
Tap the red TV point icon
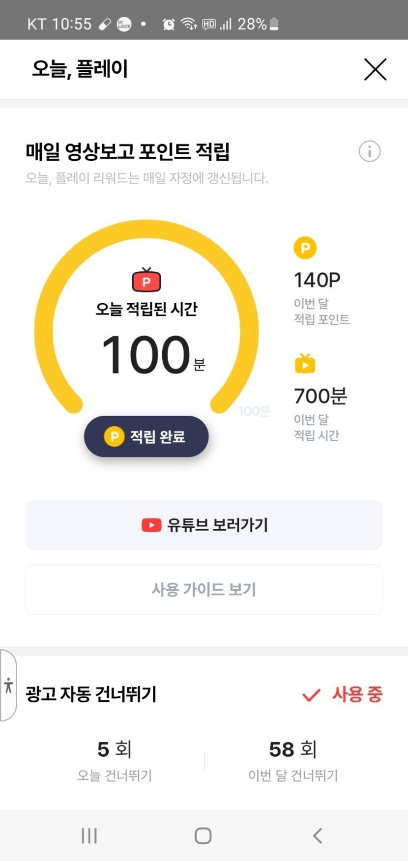[146, 280]
